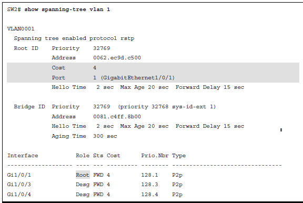The image size is (303, 203).
Task: Select the bridge address 0081.c4ff.8b00
Action: click(117, 116)
